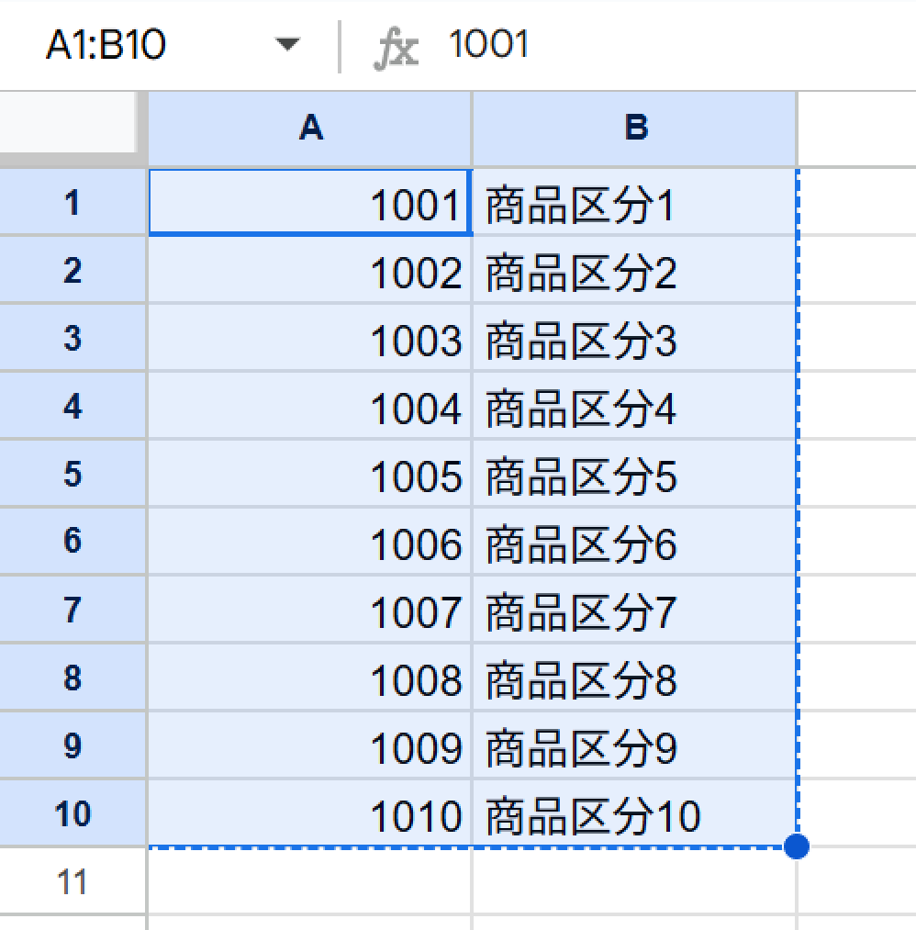Image resolution: width=916 pixels, height=930 pixels.
Task: Click the select-all corner box
Action: pos(72,127)
